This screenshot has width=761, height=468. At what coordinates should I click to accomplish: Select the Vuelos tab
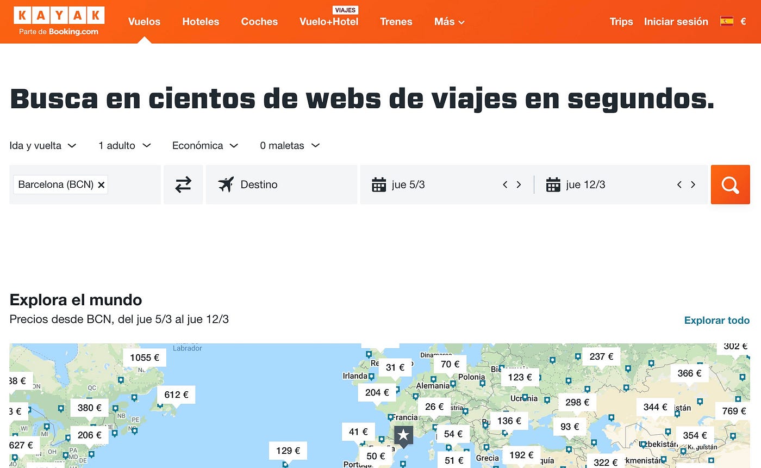(x=144, y=22)
